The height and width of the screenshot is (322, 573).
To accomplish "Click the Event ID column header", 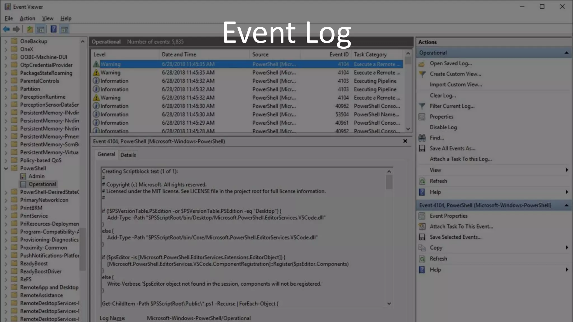I will [326, 55].
